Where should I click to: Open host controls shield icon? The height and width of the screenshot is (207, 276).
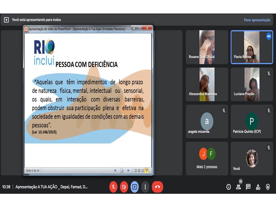268,187
